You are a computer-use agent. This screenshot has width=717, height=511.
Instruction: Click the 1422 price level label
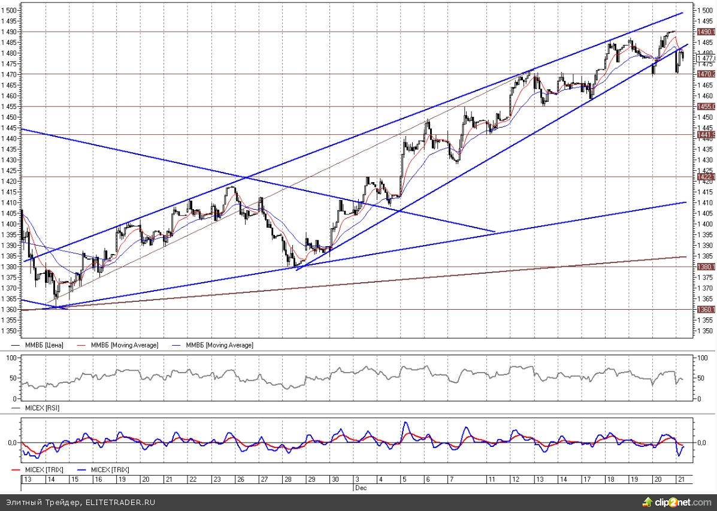click(705, 177)
